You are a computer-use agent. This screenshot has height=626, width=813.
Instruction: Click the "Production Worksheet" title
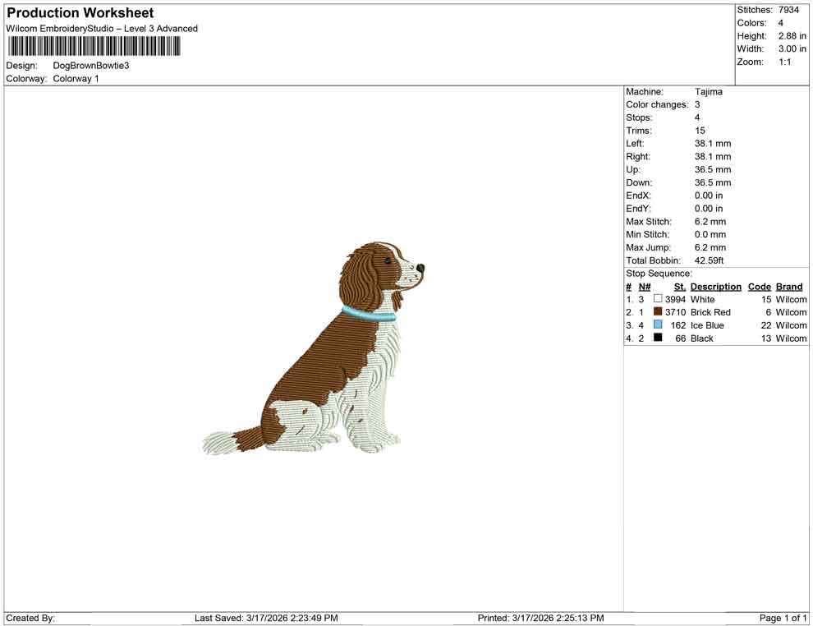pyautogui.click(x=80, y=13)
